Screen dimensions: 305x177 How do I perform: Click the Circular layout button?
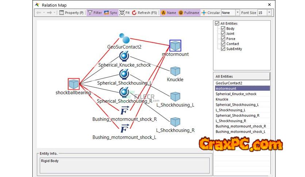[211, 13]
